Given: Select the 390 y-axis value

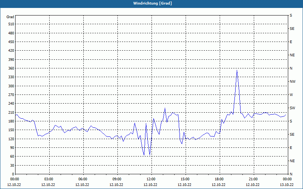Looking at the screenshot, I should pos(11,60).
